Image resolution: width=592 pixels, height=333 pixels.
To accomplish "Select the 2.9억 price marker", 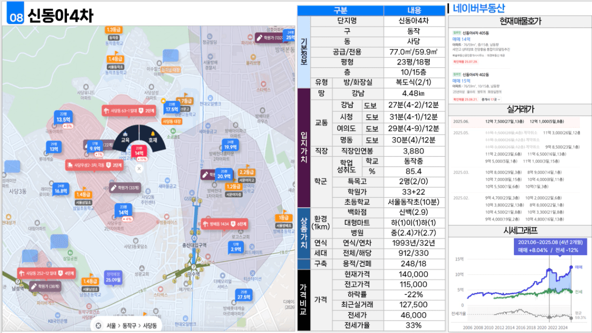I will point(236,247).
